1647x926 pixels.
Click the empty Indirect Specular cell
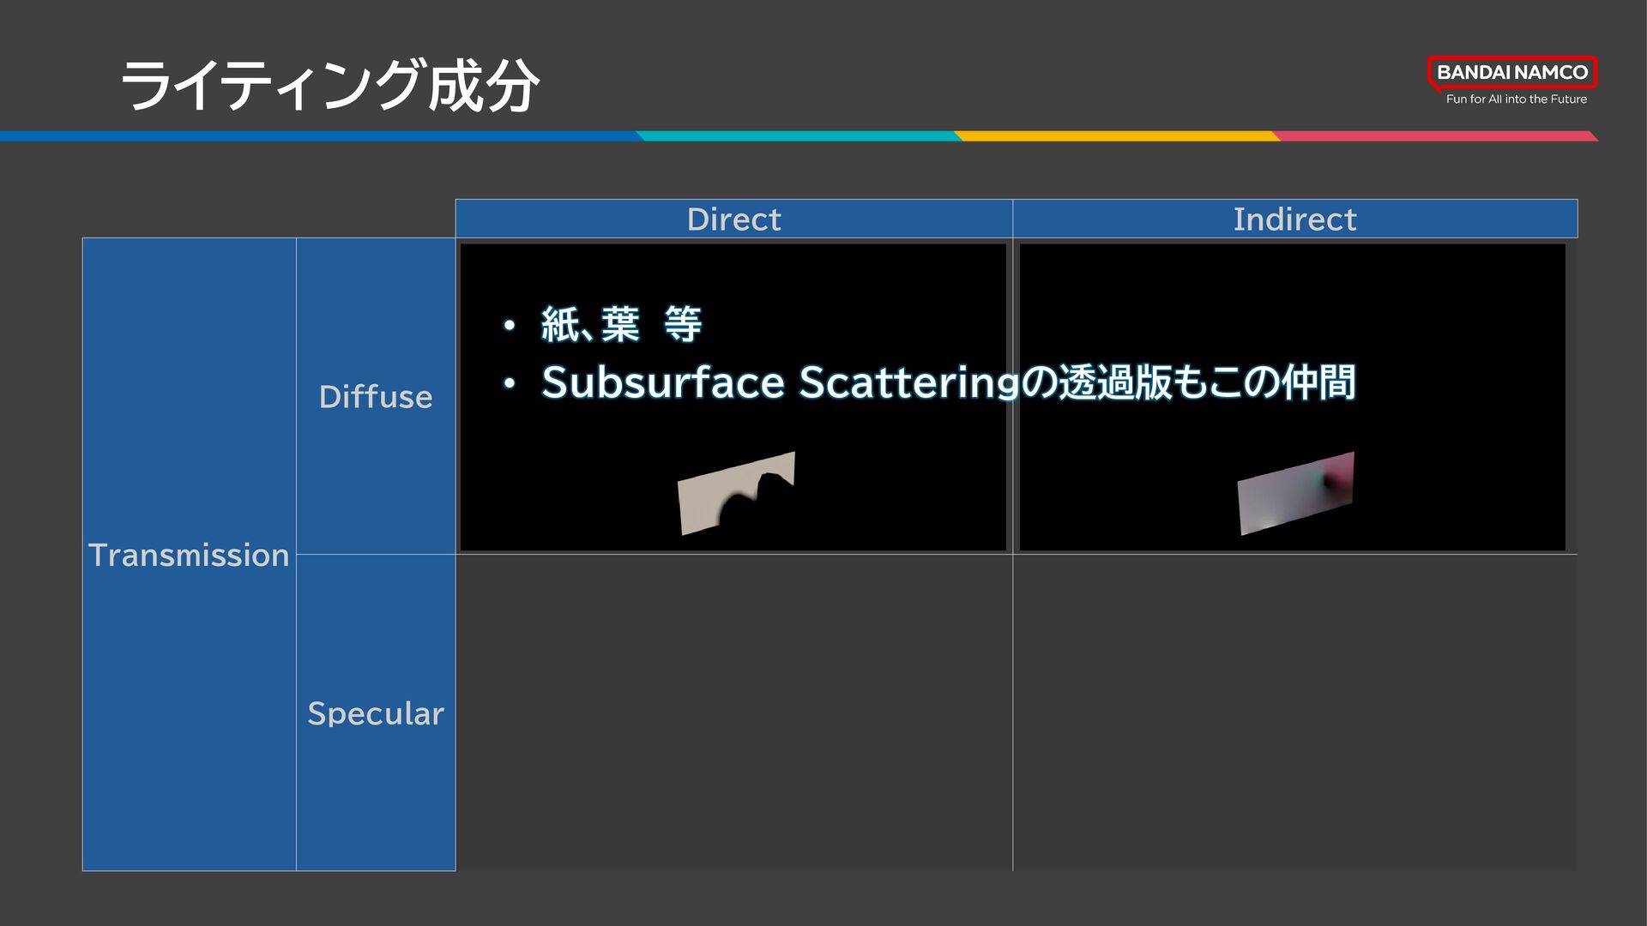click(x=1294, y=713)
